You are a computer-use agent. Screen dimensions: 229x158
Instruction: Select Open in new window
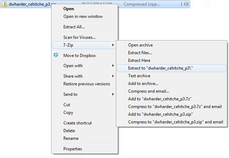(83, 16)
